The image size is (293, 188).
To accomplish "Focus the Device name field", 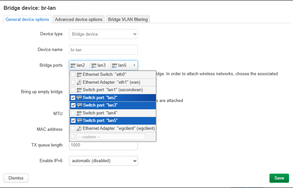I will pyautogui.click(x=103, y=50).
